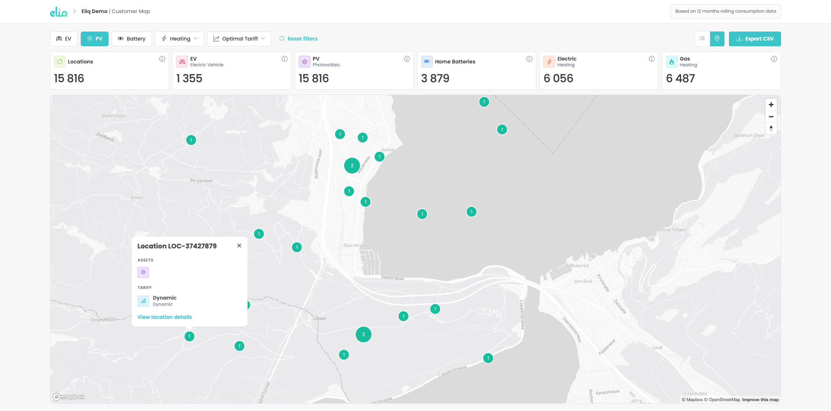Click the Locations count 15 816
The height and width of the screenshot is (411, 831).
69,78
